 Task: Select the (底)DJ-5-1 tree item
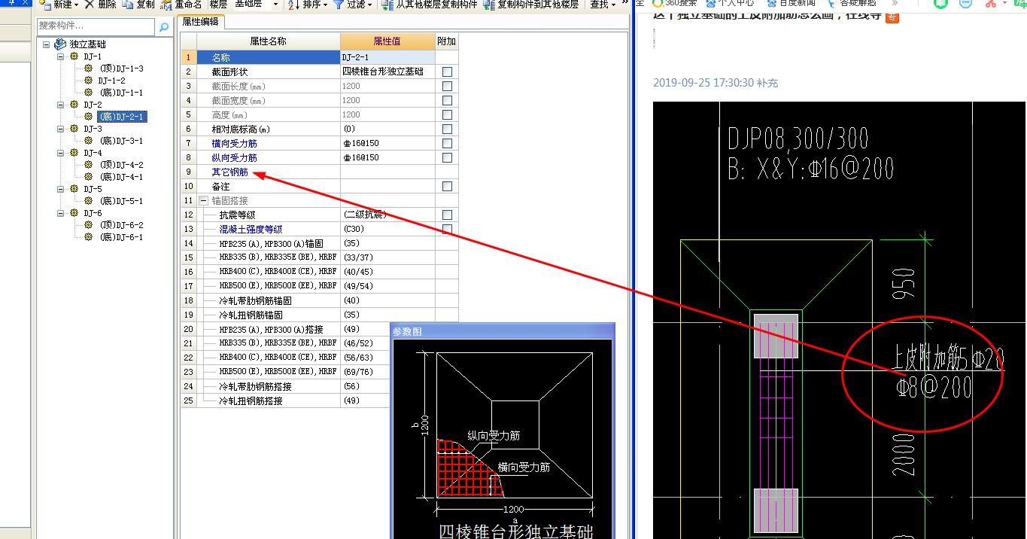pos(121,201)
